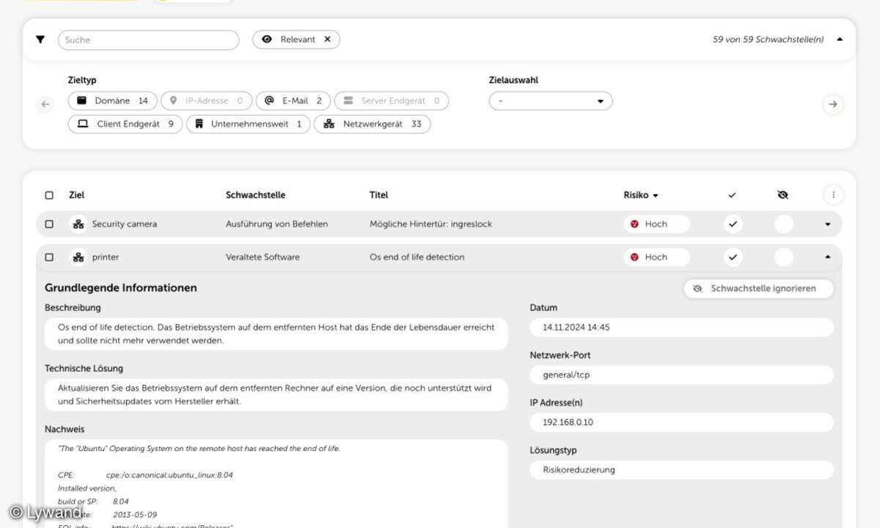Toggle the ignore circle for the Security camera row

click(x=784, y=224)
